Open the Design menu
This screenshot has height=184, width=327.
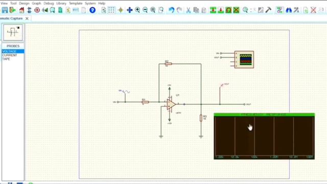click(24, 4)
